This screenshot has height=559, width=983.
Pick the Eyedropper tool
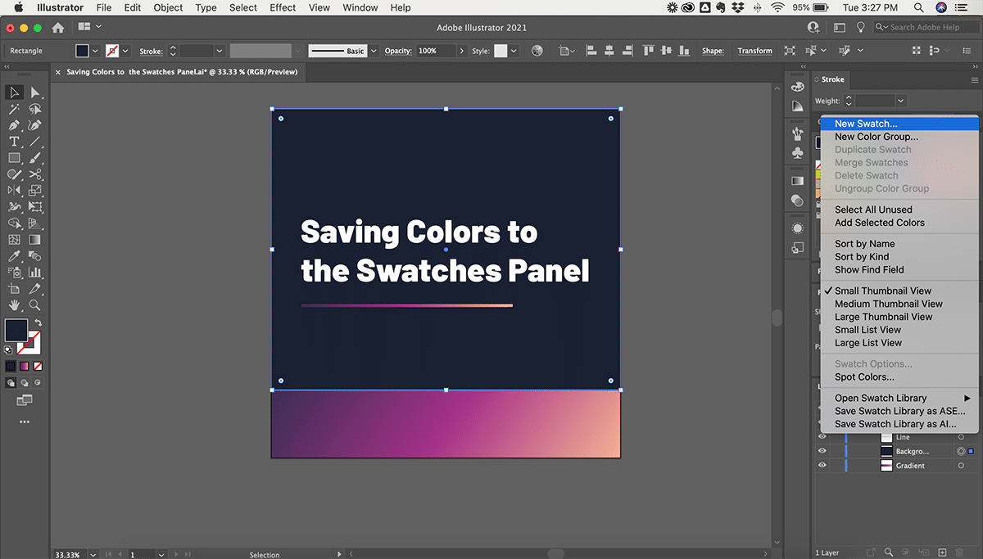[x=14, y=255]
